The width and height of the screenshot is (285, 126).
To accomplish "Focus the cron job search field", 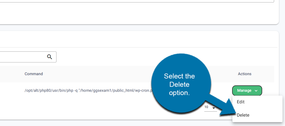I will point(22,57).
